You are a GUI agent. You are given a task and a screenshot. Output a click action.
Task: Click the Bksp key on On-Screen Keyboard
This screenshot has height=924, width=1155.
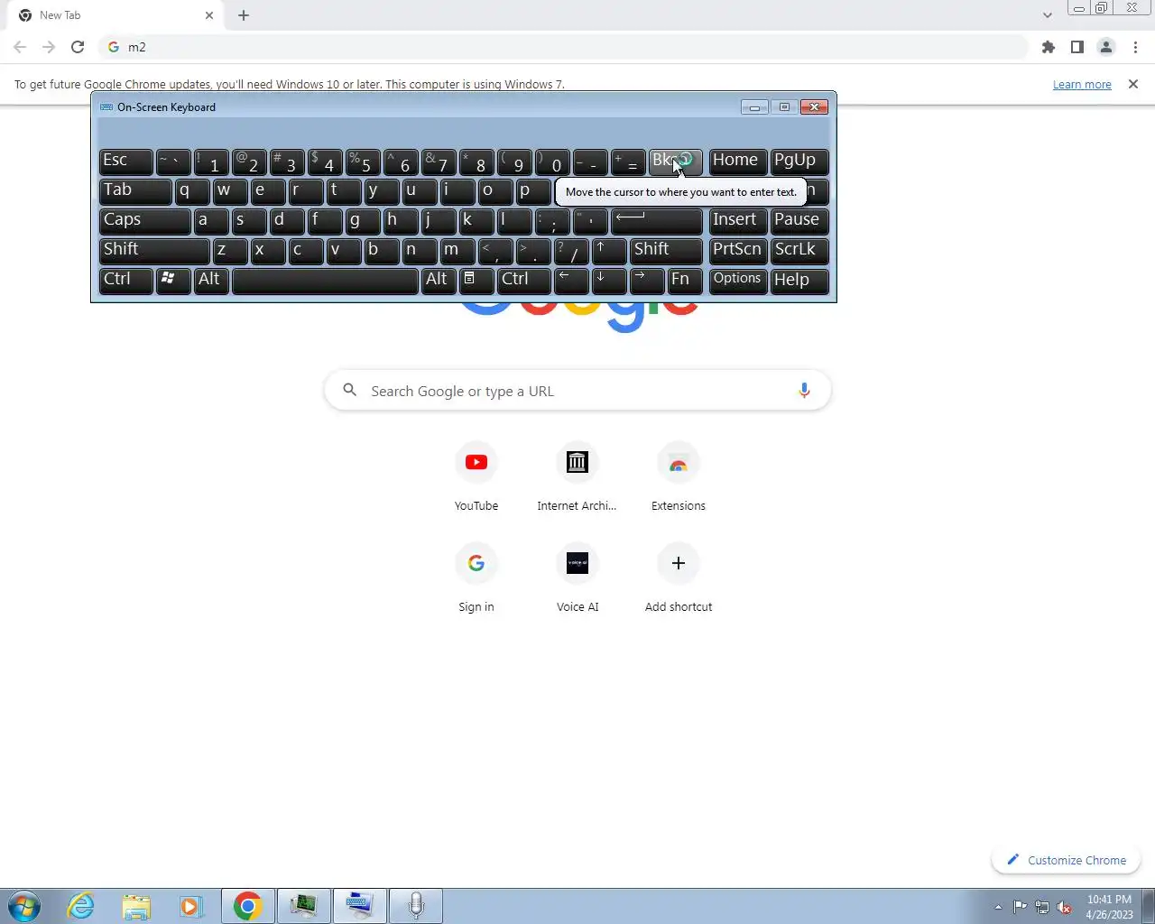675,162
